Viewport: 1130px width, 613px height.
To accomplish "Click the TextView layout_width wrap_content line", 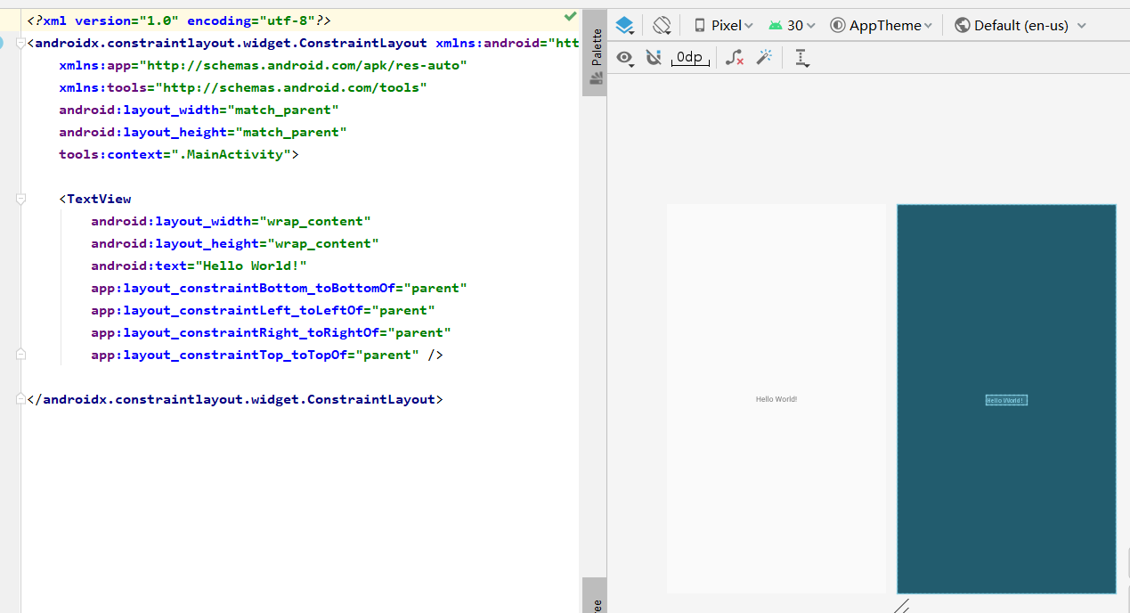I will click(231, 221).
